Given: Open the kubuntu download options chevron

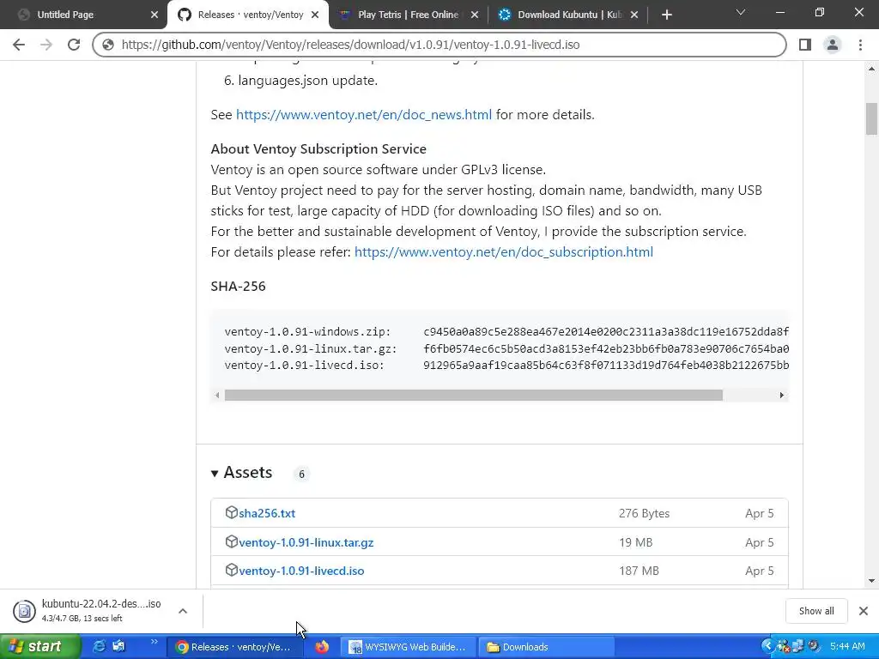Looking at the screenshot, I should pos(183,611).
